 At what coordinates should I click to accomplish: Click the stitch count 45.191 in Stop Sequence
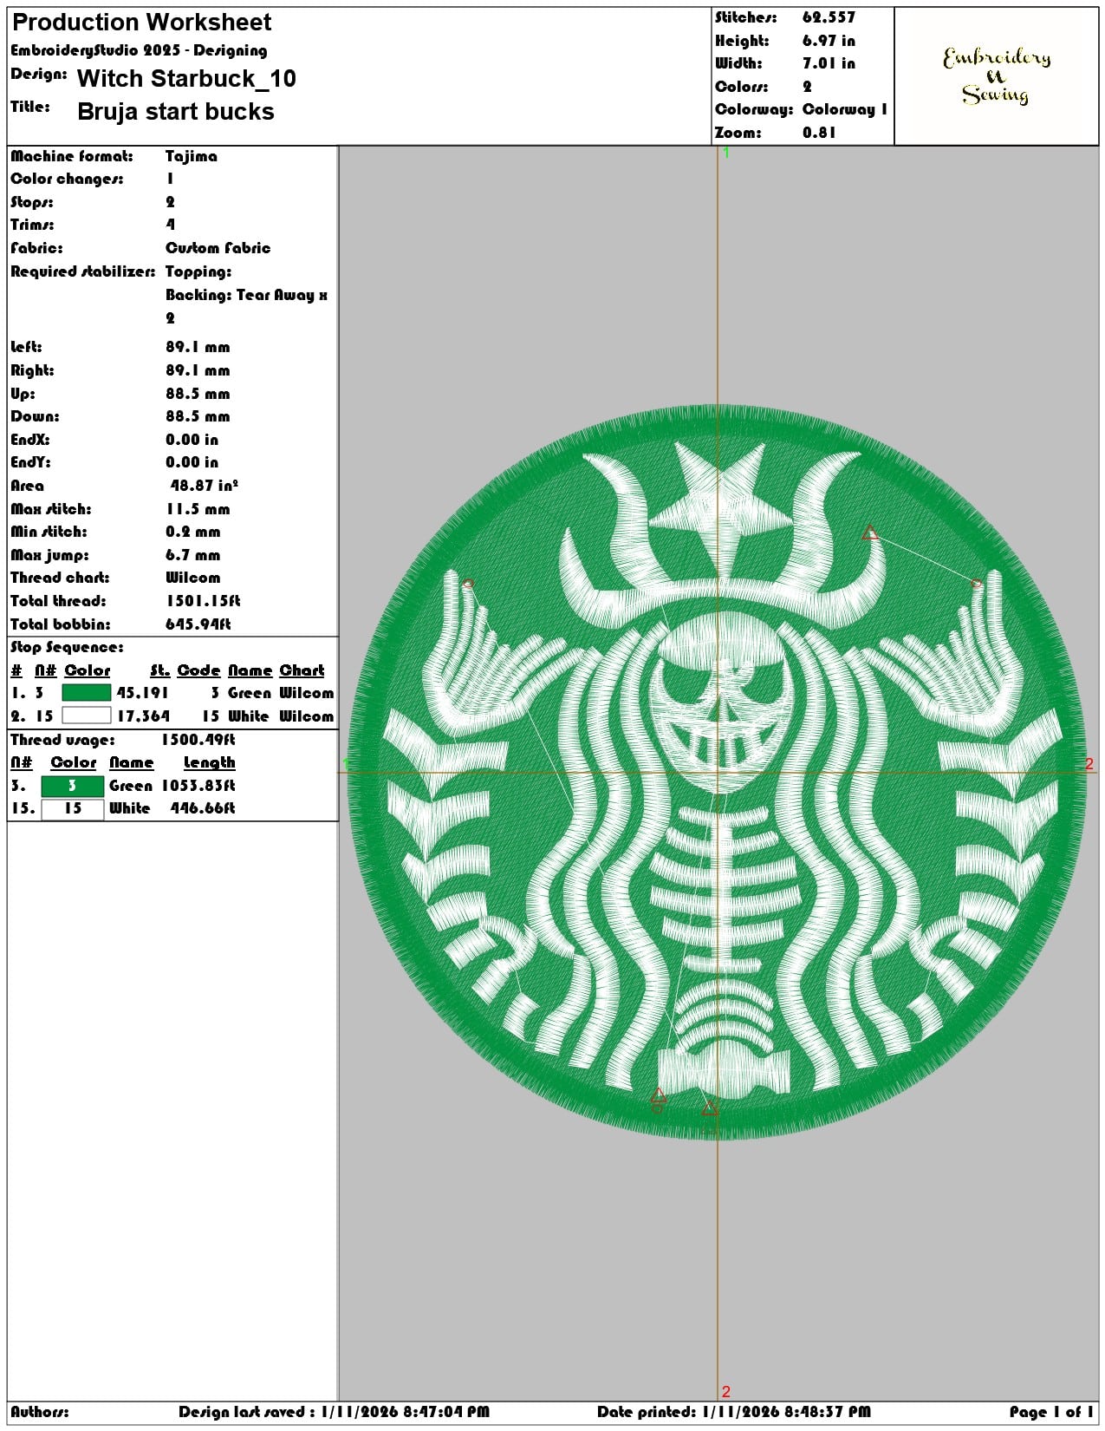coord(143,693)
